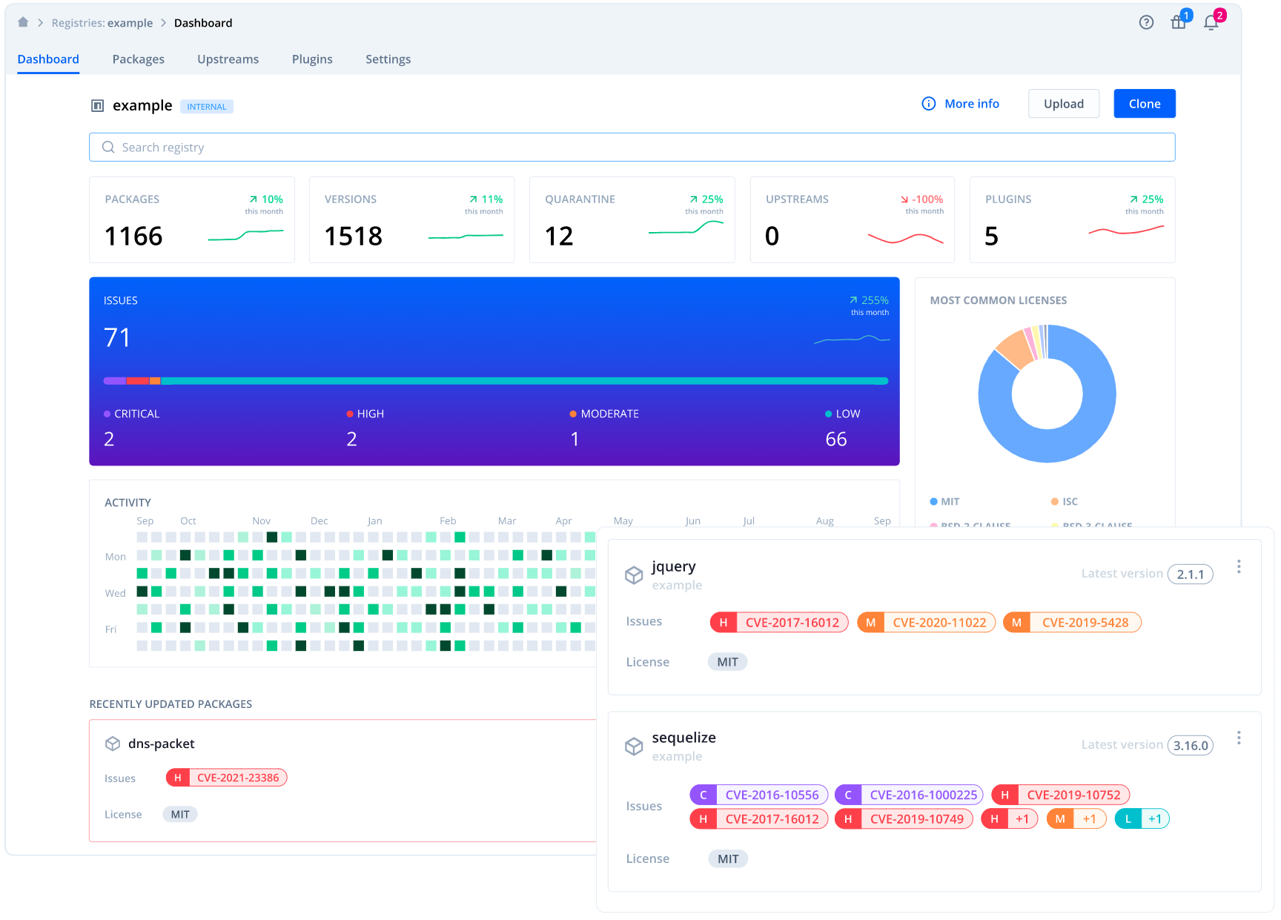Click the home breadcrumb icon
Viewport: 1281px width, 920px height.
point(23,22)
